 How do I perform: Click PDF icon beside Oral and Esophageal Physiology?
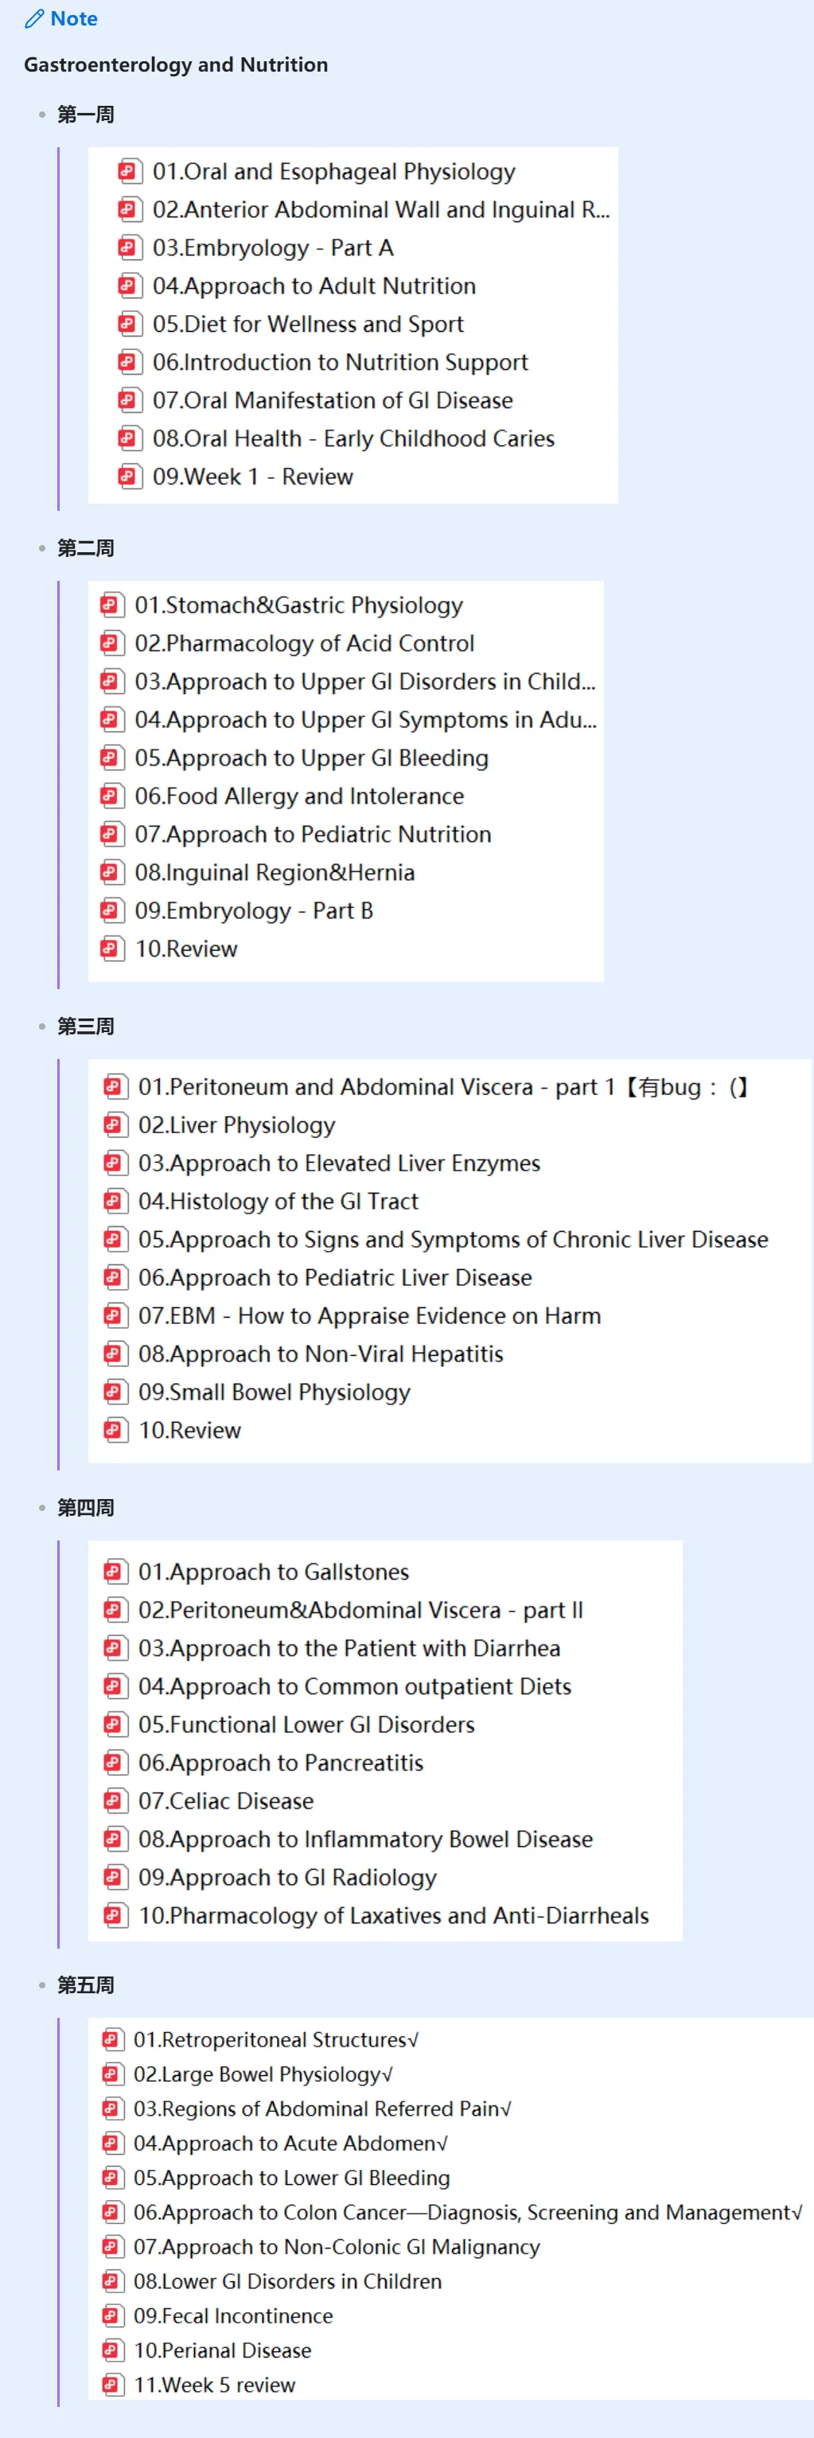[129, 171]
